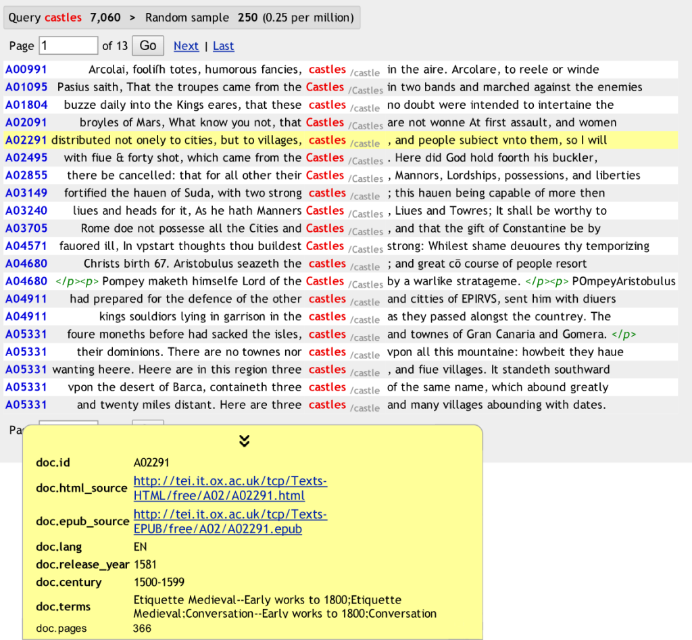
Task: Focus the page number input field
Action: [69, 46]
